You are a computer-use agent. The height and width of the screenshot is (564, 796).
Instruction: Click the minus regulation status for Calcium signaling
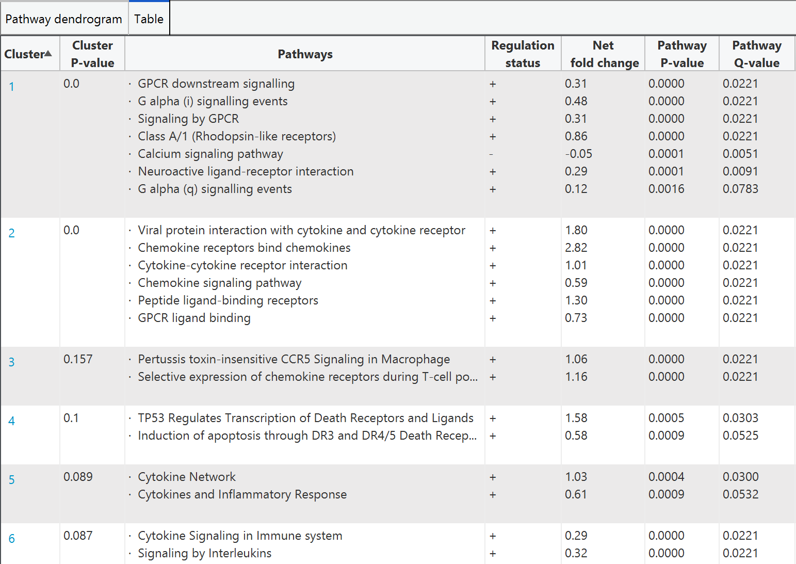click(491, 154)
